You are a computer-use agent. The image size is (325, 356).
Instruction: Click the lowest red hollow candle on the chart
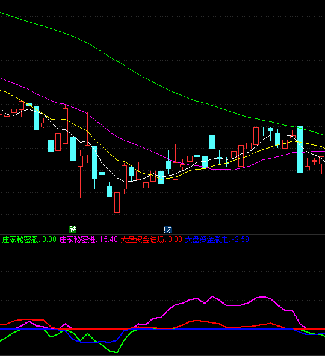117,203
